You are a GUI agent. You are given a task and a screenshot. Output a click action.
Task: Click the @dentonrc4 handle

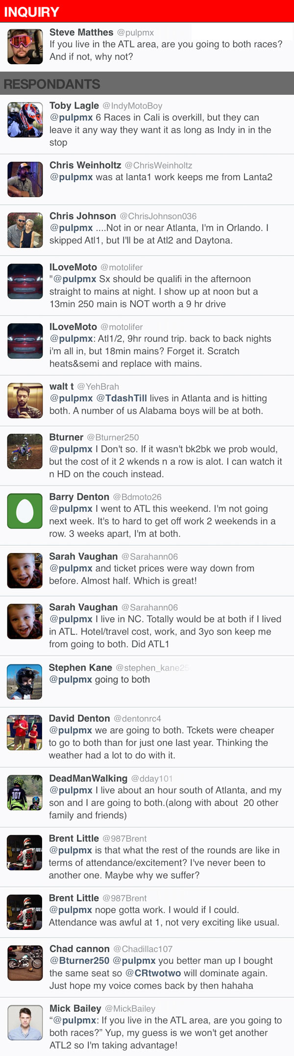(137, 719)
